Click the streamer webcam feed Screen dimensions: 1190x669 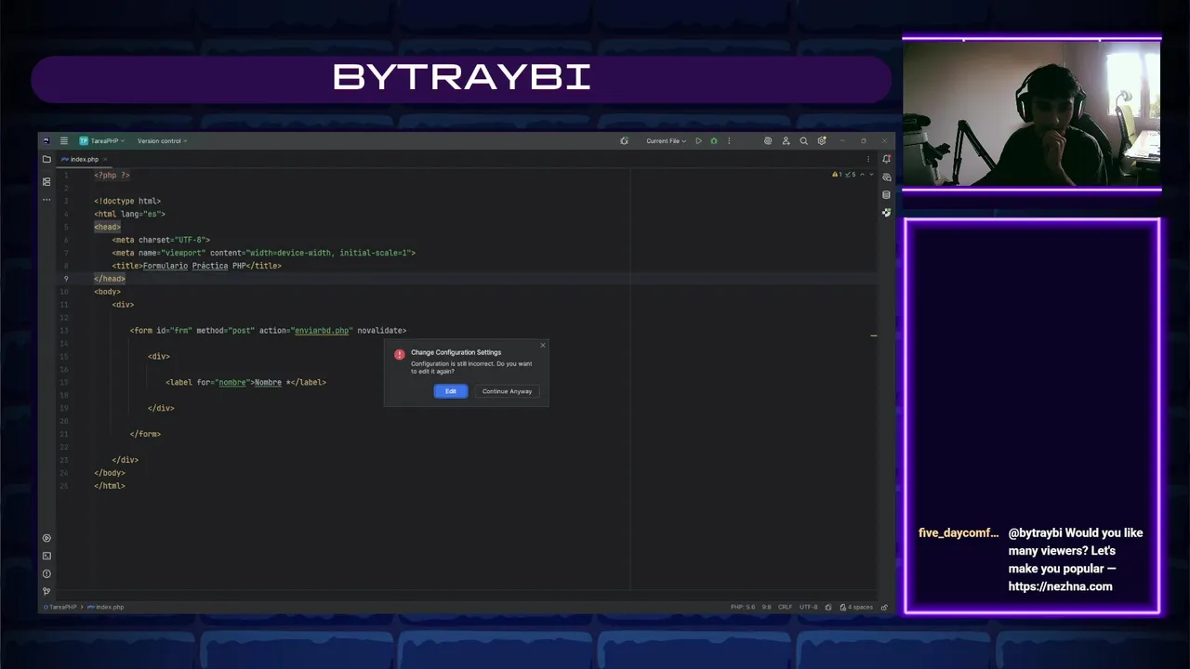[x=1032, y=114]
